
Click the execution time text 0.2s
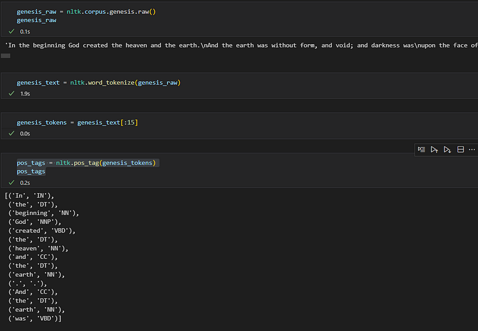coord(25,182)
